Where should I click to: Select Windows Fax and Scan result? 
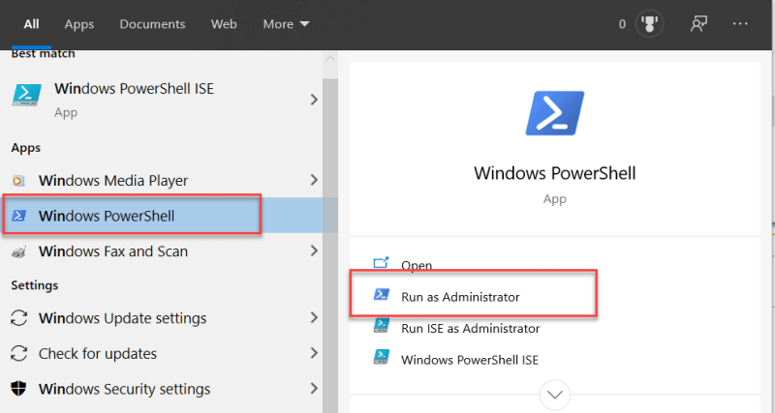tap(162, 251)
